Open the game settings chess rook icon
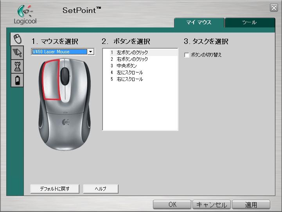Viewport: 282px width, 212px height. pyautogui.click(x=17, y=66)
